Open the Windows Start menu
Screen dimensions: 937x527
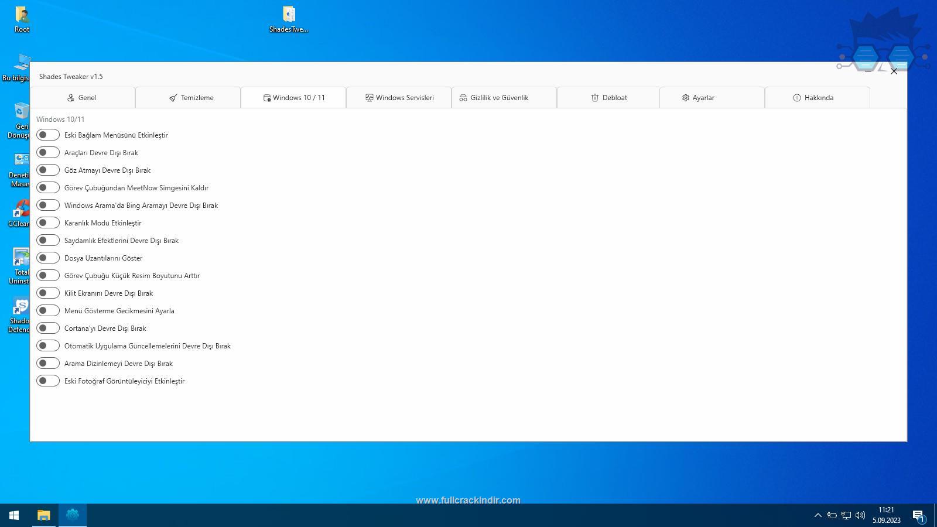coord(14,515)
